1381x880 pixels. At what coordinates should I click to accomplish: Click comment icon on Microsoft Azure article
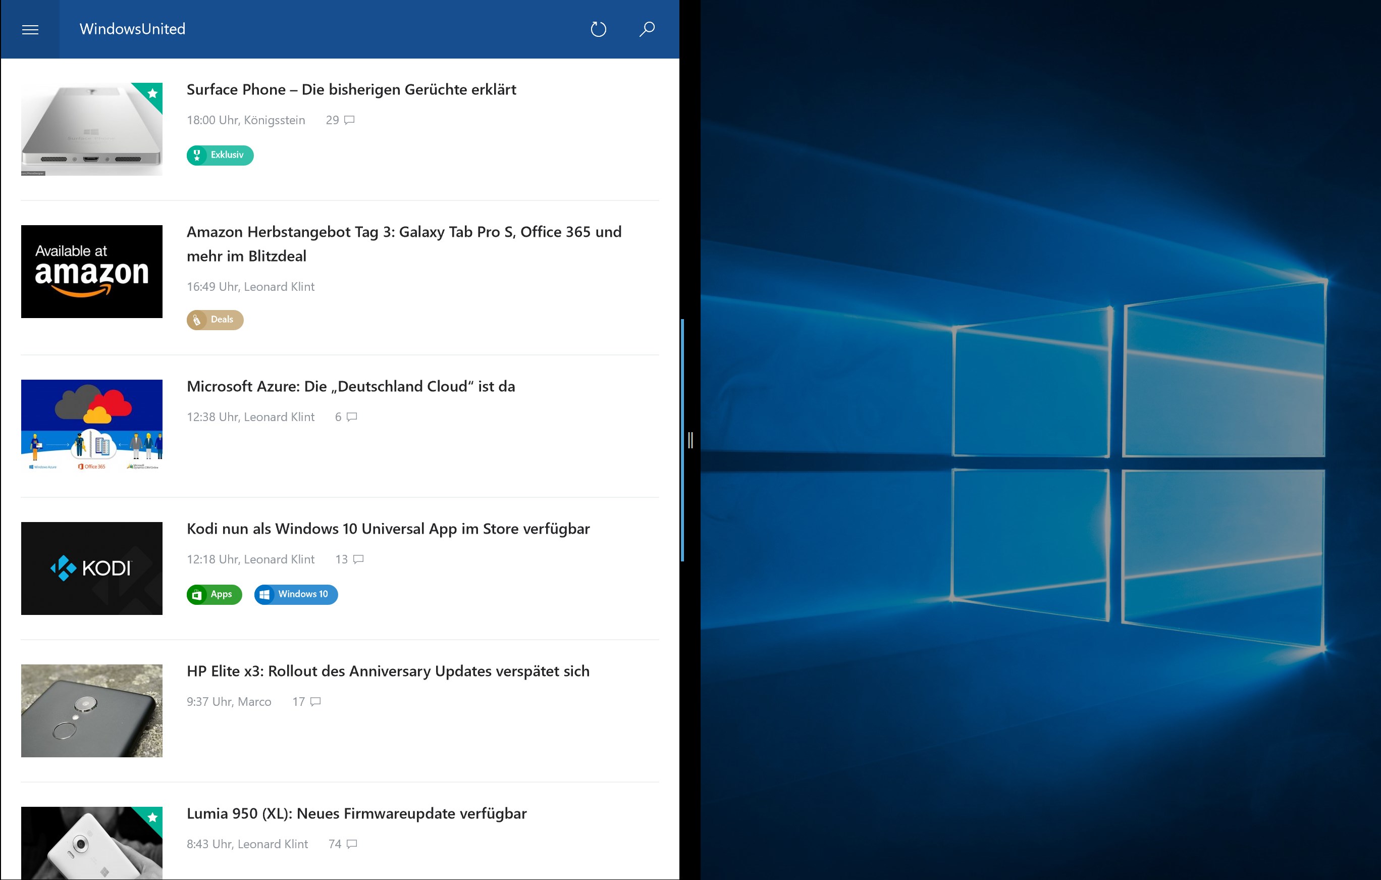click(351, 417)
